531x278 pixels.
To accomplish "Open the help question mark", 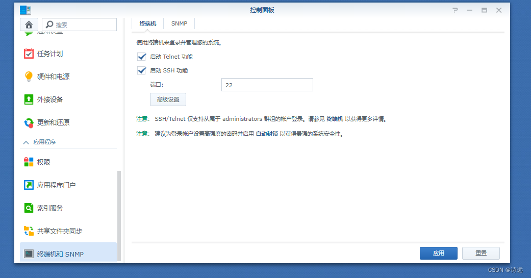I will 455,10.
